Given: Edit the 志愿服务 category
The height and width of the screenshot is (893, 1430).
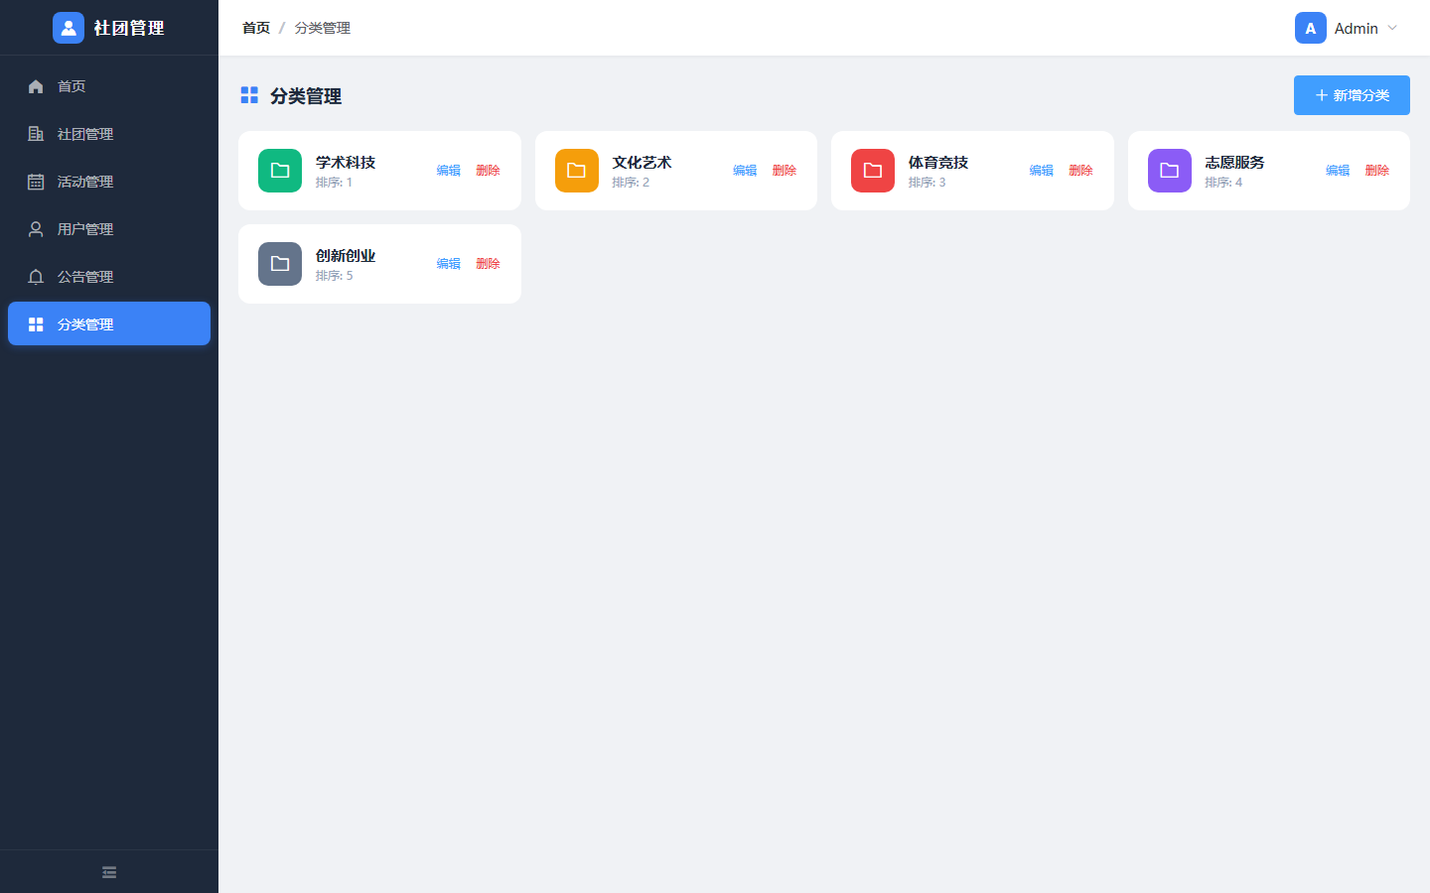Looking at the screenshot, I should (x=1338, y=171).
